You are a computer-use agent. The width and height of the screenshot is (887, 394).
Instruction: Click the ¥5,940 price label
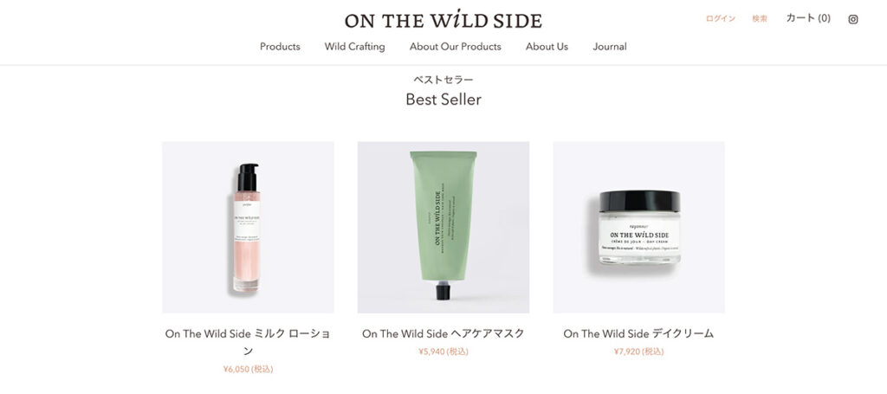[443, 352]
